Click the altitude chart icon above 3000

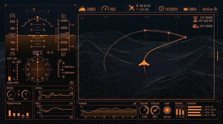click(x=64, y=16)
